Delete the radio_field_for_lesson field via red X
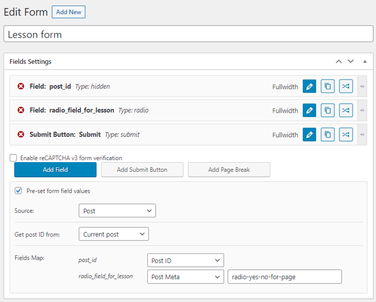Viewport: 376px width, 302px height. 21,110
